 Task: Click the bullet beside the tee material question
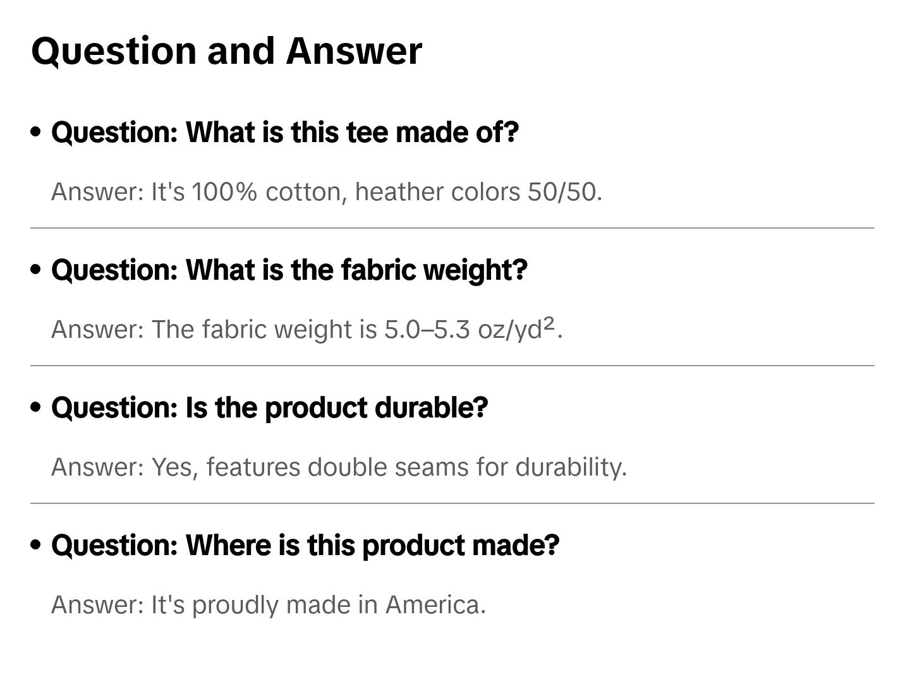[x=36, y=133]
